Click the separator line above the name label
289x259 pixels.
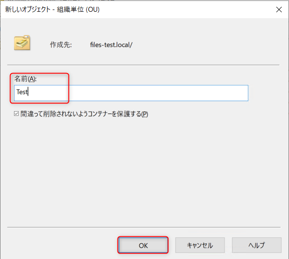(144, 65)
